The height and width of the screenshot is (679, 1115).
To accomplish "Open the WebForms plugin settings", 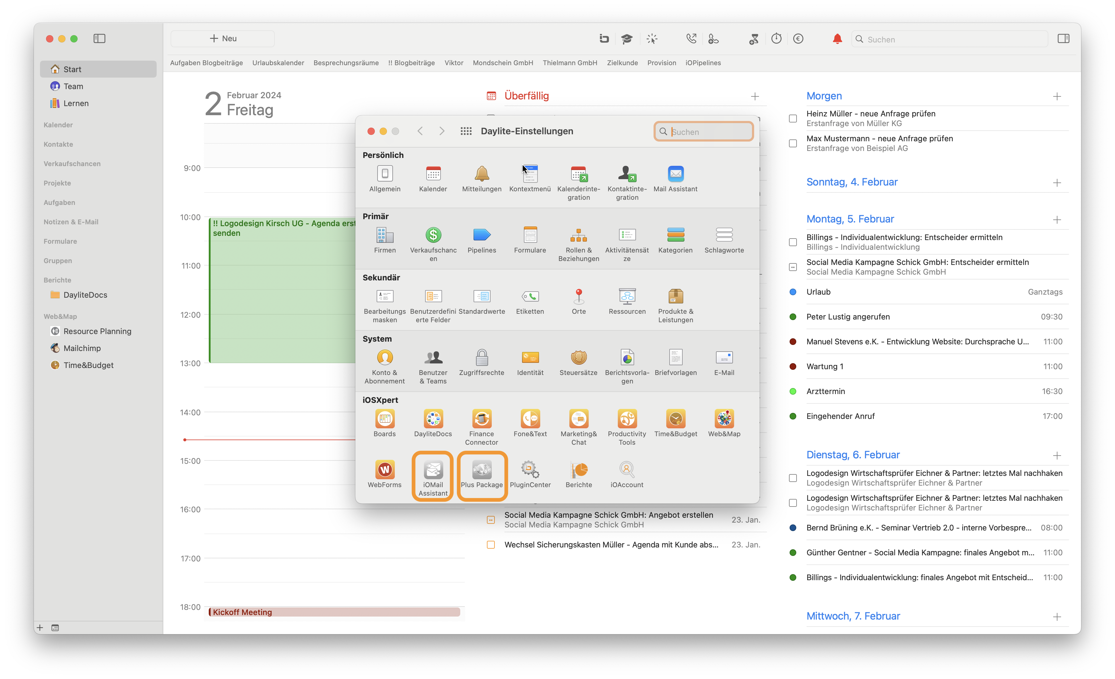I will coord(384,474).
